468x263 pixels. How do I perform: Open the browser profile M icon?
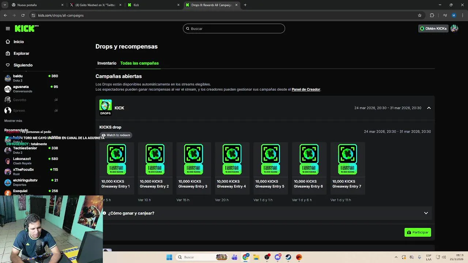click(x=454, y=15)
